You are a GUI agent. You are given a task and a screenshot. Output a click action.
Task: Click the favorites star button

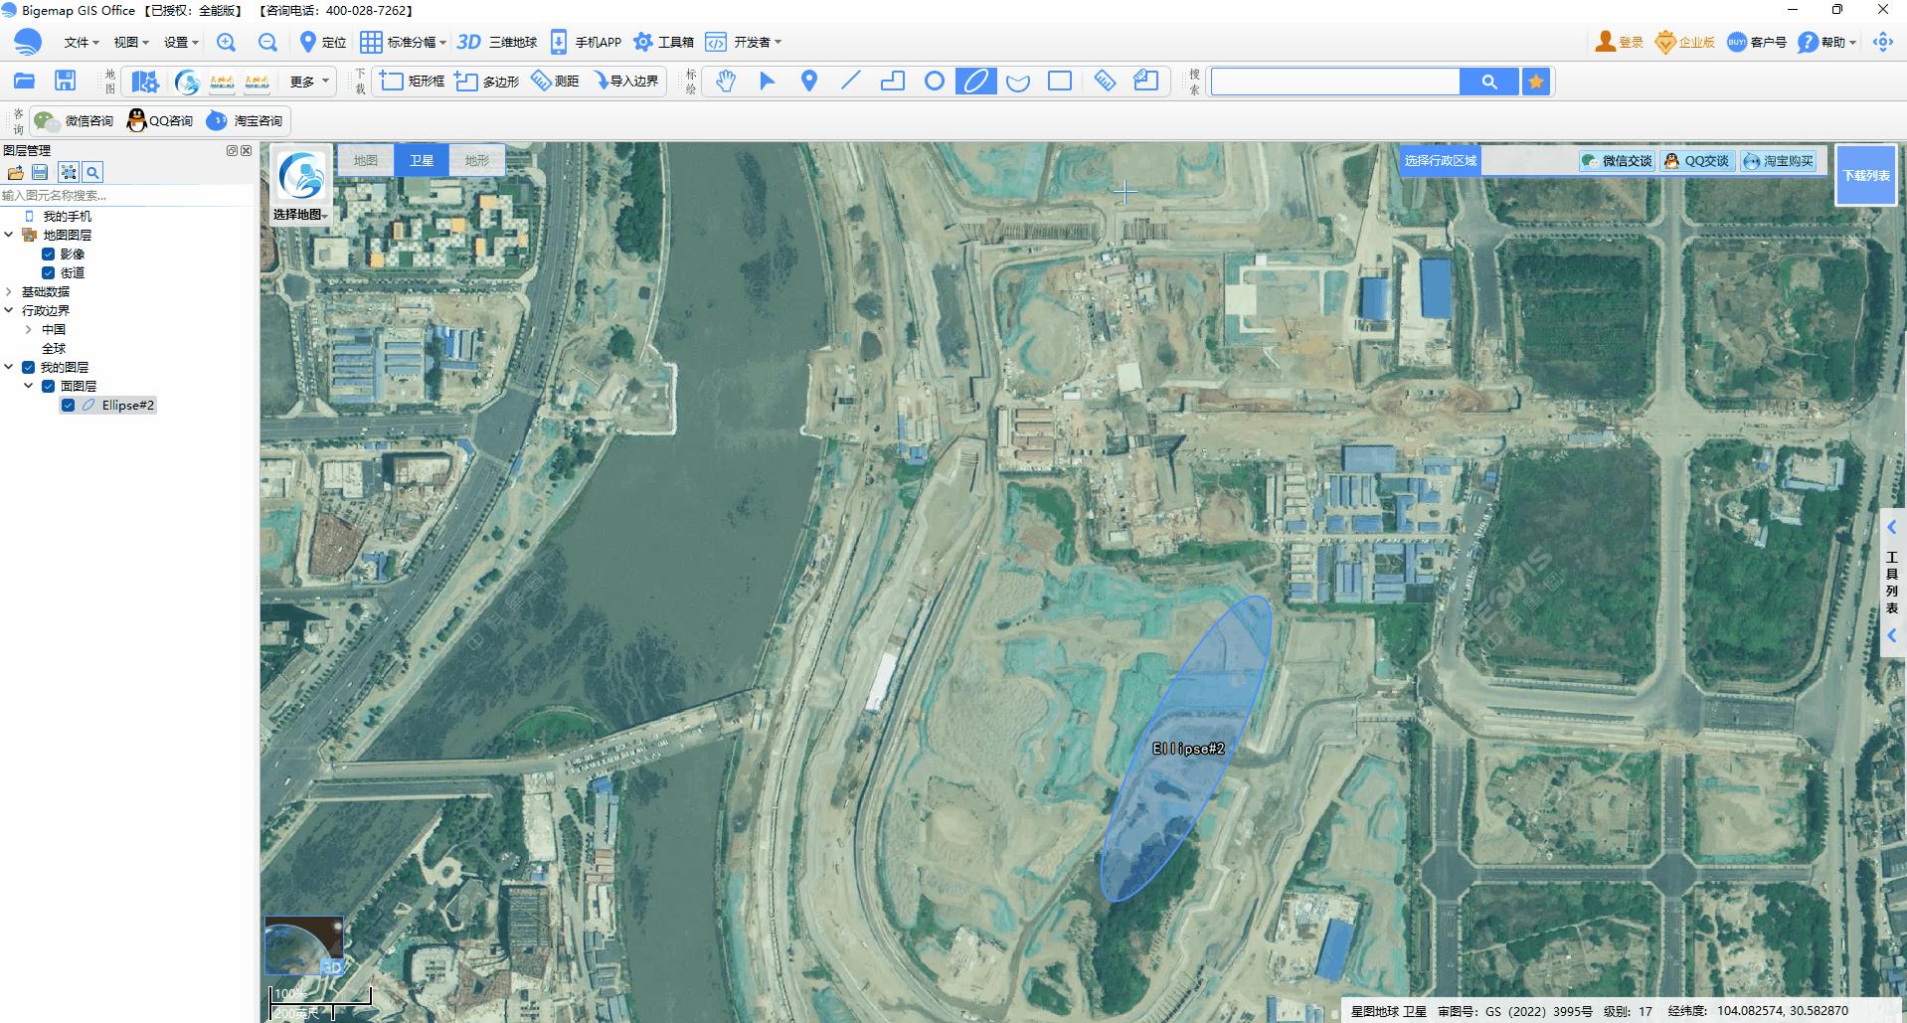(x=1536, y=82)
